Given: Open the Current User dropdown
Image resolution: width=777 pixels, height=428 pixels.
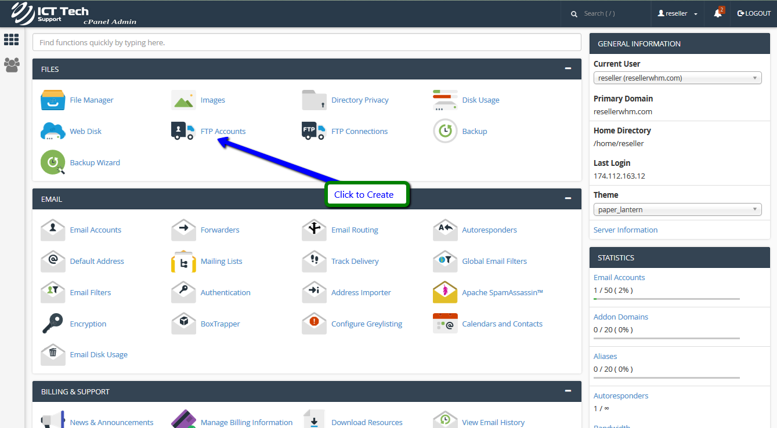Looking at the screenshot, I should 677,78.
